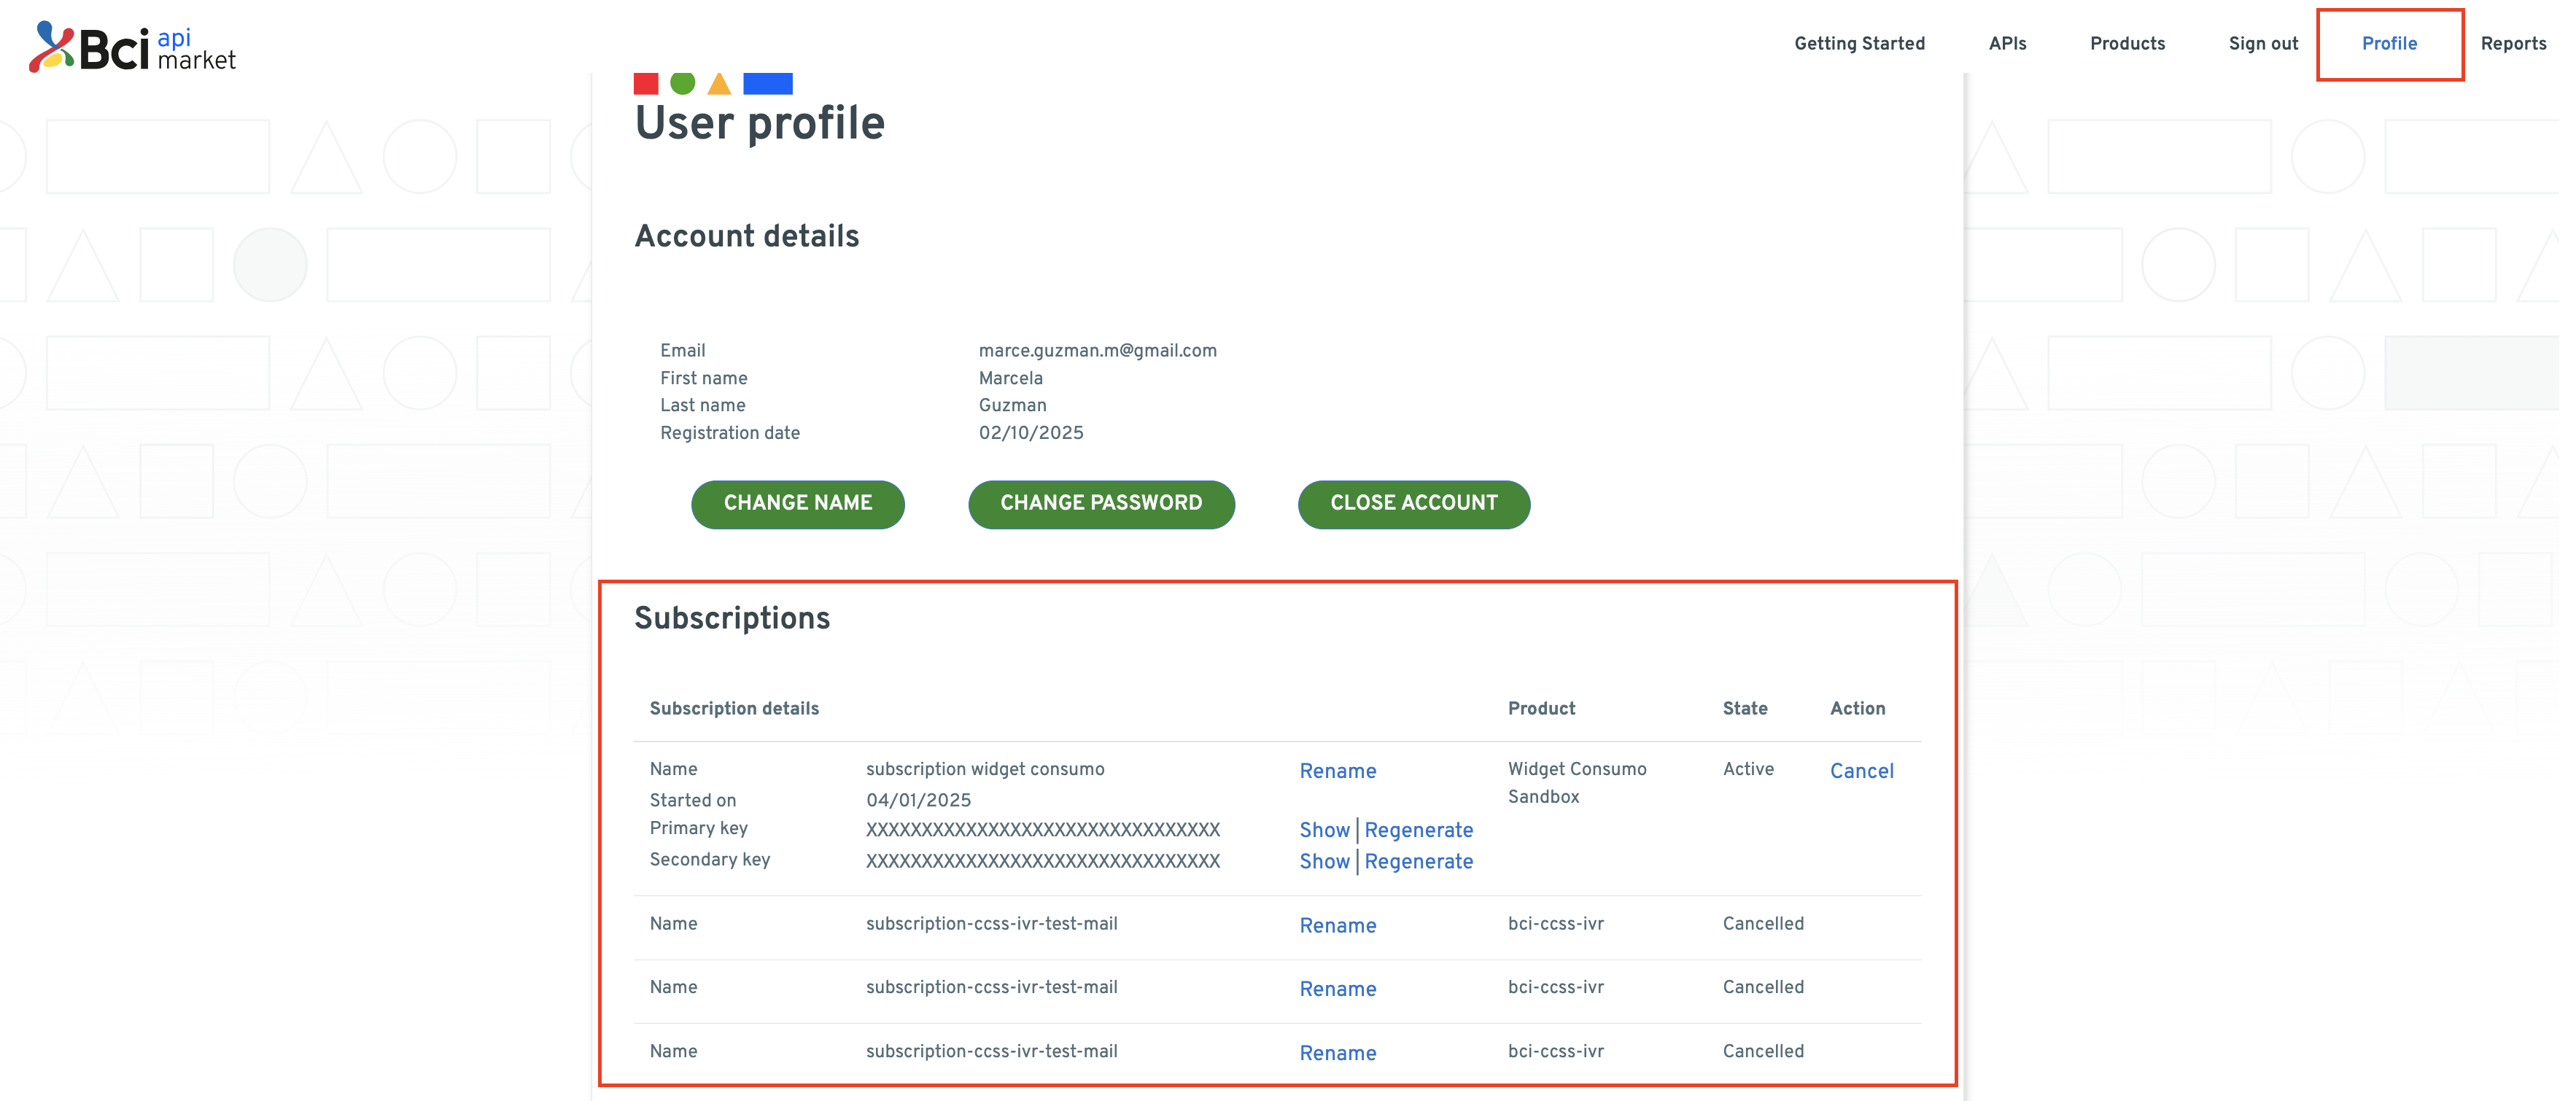Show the primary key value
Viewport: 2576px width, 1101px height.
1323,830
